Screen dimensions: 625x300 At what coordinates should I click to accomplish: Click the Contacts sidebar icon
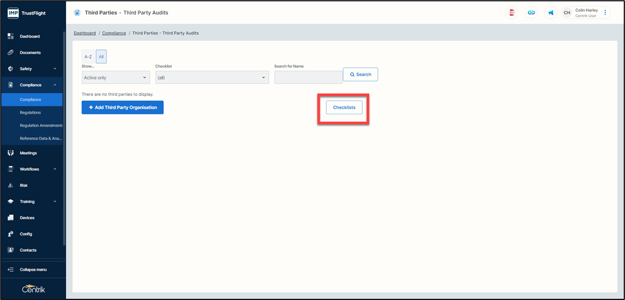11,250
